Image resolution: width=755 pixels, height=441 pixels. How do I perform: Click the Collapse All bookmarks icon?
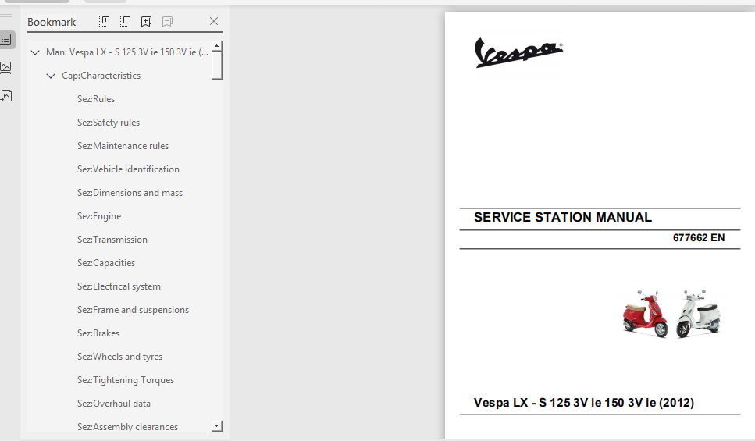click(125, 21)
